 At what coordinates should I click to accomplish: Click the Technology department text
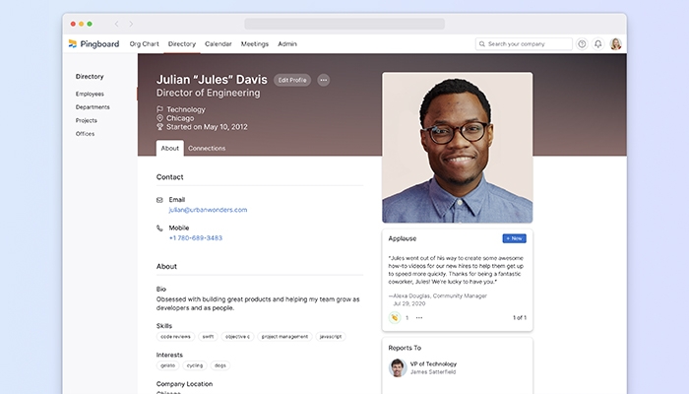tap(186, 109)
